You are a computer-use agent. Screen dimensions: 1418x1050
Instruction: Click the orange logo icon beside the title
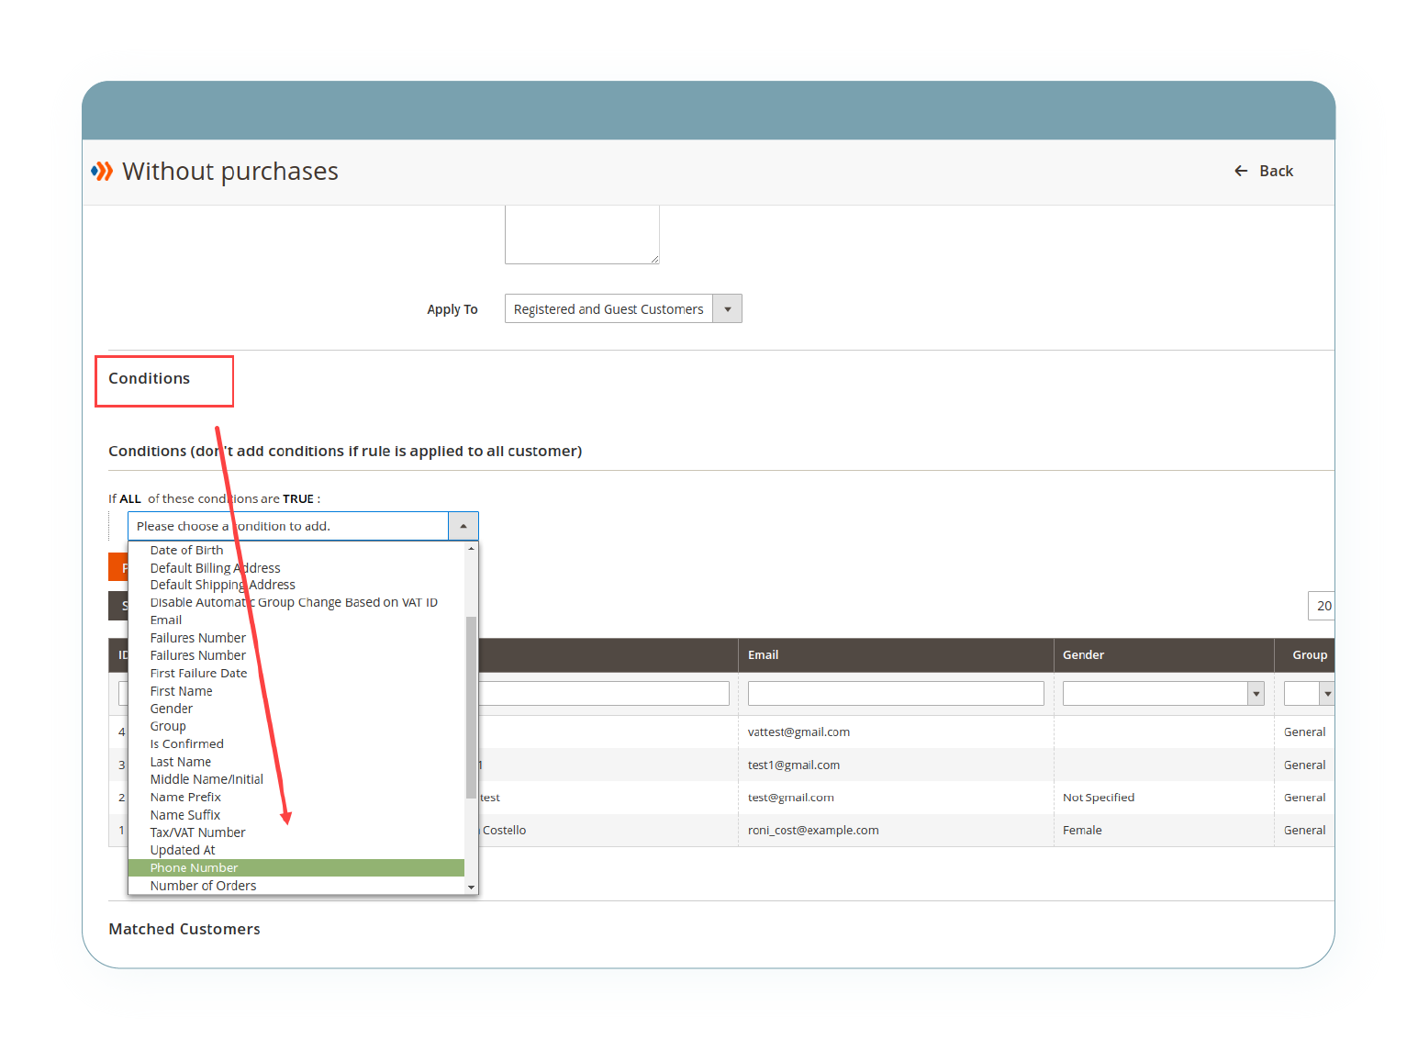pyautogui.click(x=102, y=172)
